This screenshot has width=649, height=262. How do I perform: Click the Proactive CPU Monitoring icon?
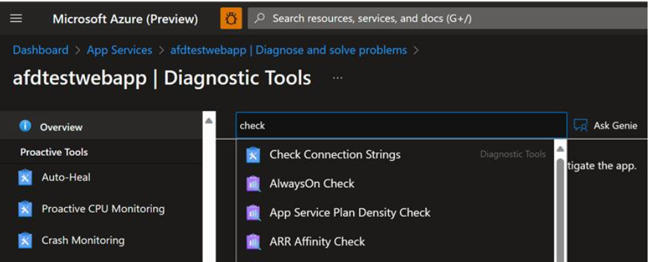[25, 209]
